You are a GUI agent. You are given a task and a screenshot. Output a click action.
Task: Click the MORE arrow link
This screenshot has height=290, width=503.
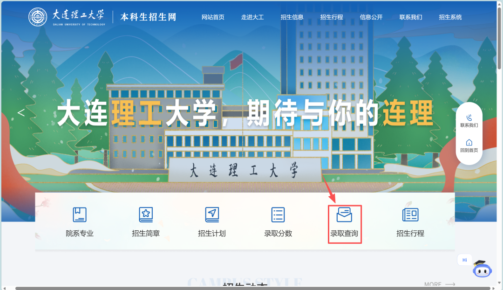pos(440,284)
